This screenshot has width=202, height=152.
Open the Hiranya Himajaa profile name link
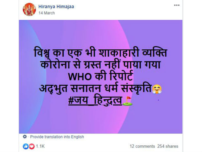click(x=56, y=7)
